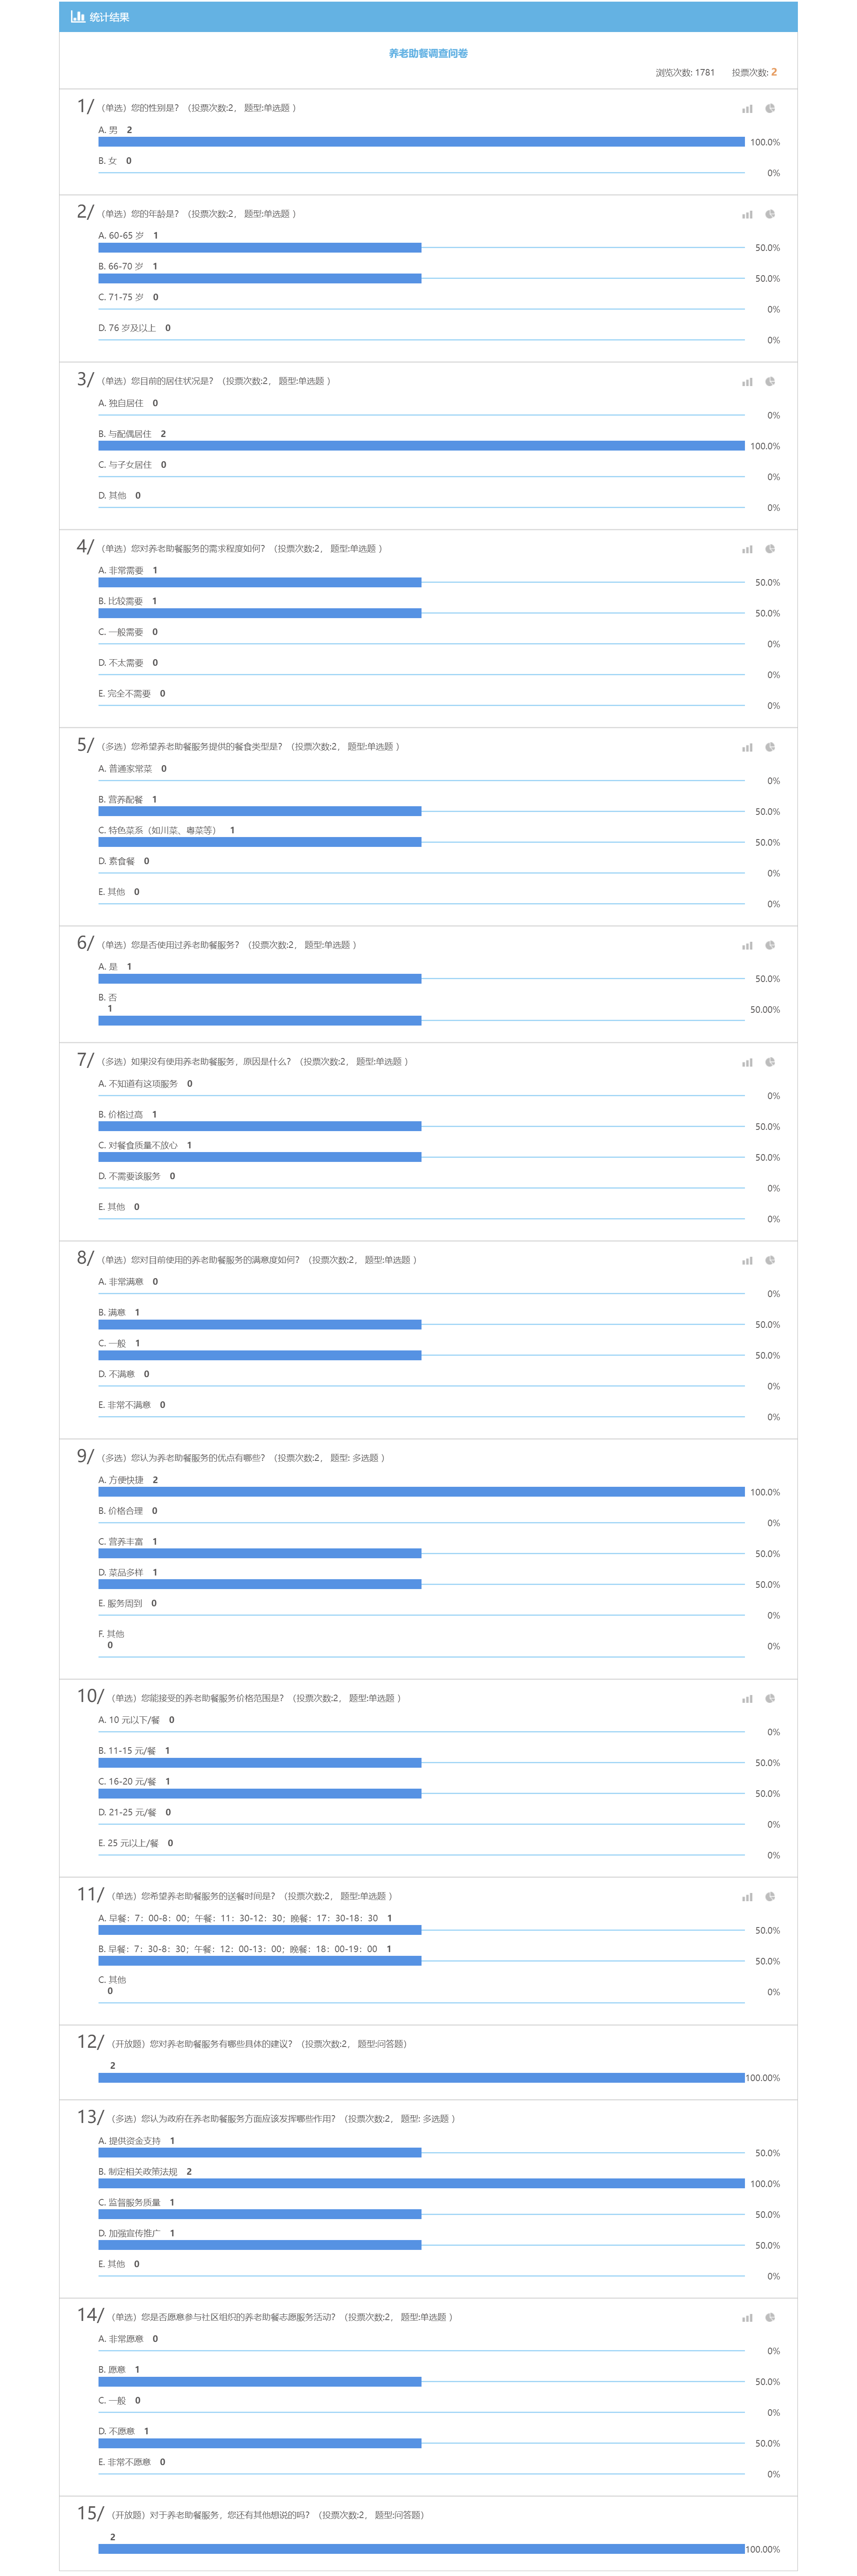Open pie chart for question 11
This screenshot has height=2576, width=857.
click(770, 1896)
